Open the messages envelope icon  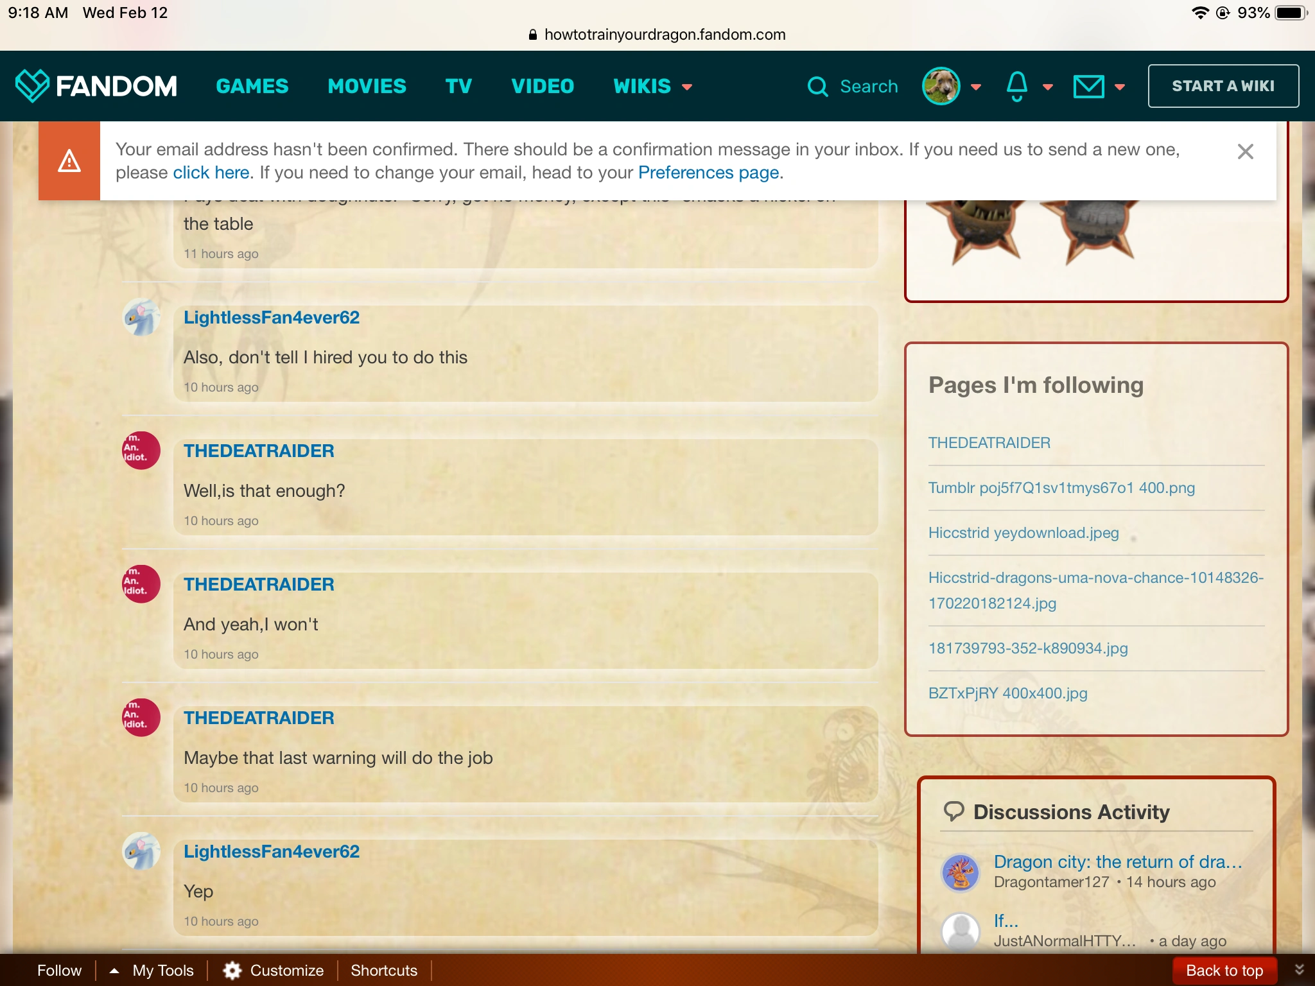tap(1088, 86)
